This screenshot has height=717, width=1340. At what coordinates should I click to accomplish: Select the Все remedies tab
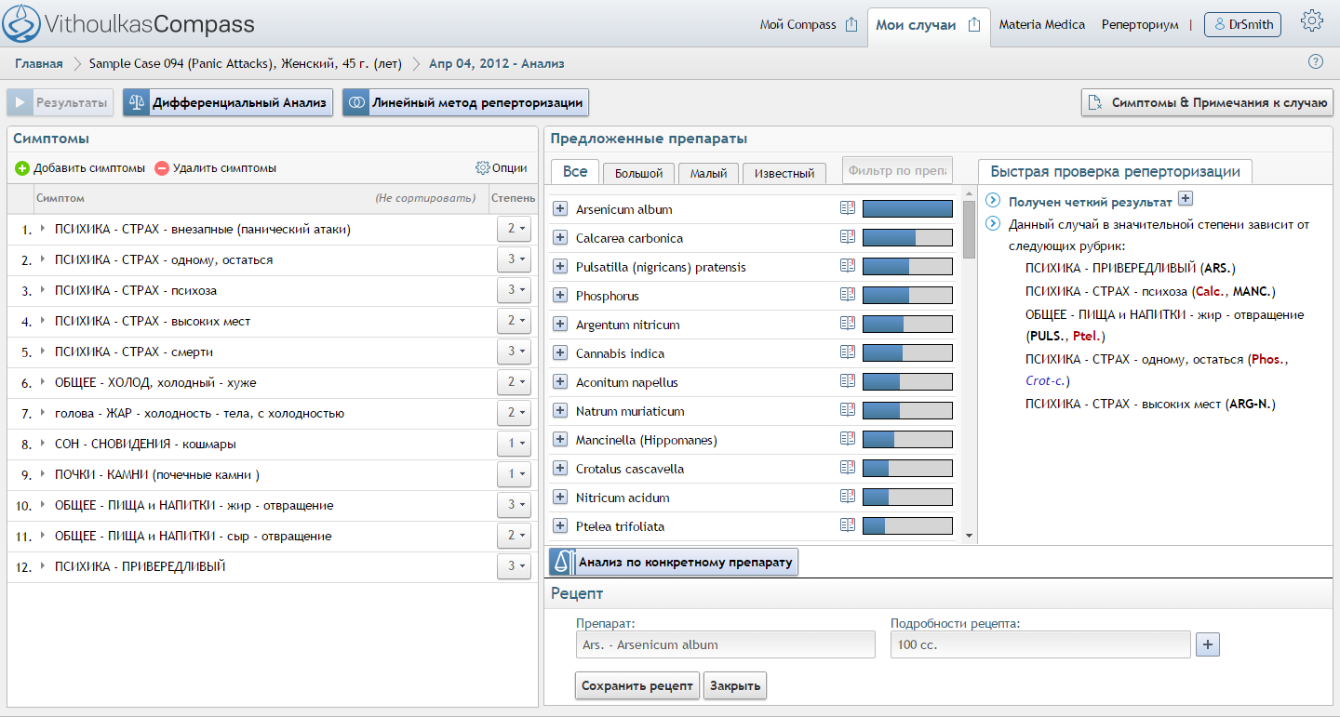pos(575,171)
